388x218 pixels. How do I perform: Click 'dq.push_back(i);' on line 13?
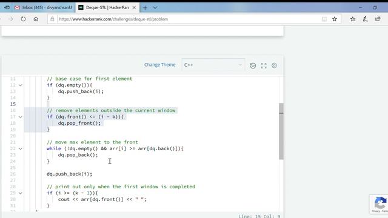(81, 91)
